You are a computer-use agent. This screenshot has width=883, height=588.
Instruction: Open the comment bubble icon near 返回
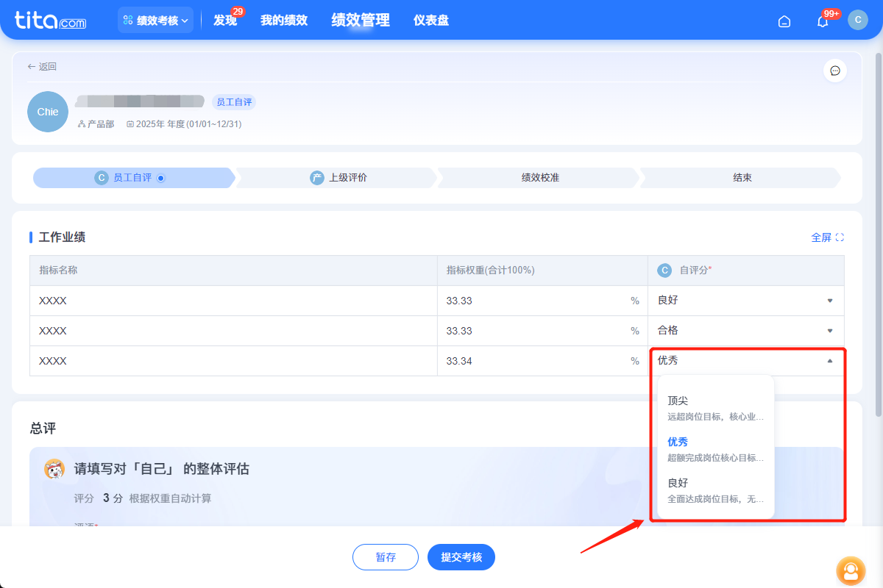pyautogui.click(x=835, y=71)
